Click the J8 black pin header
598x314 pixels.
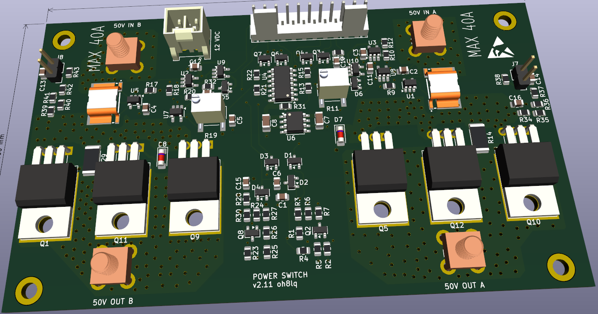[x=51, y=66]
